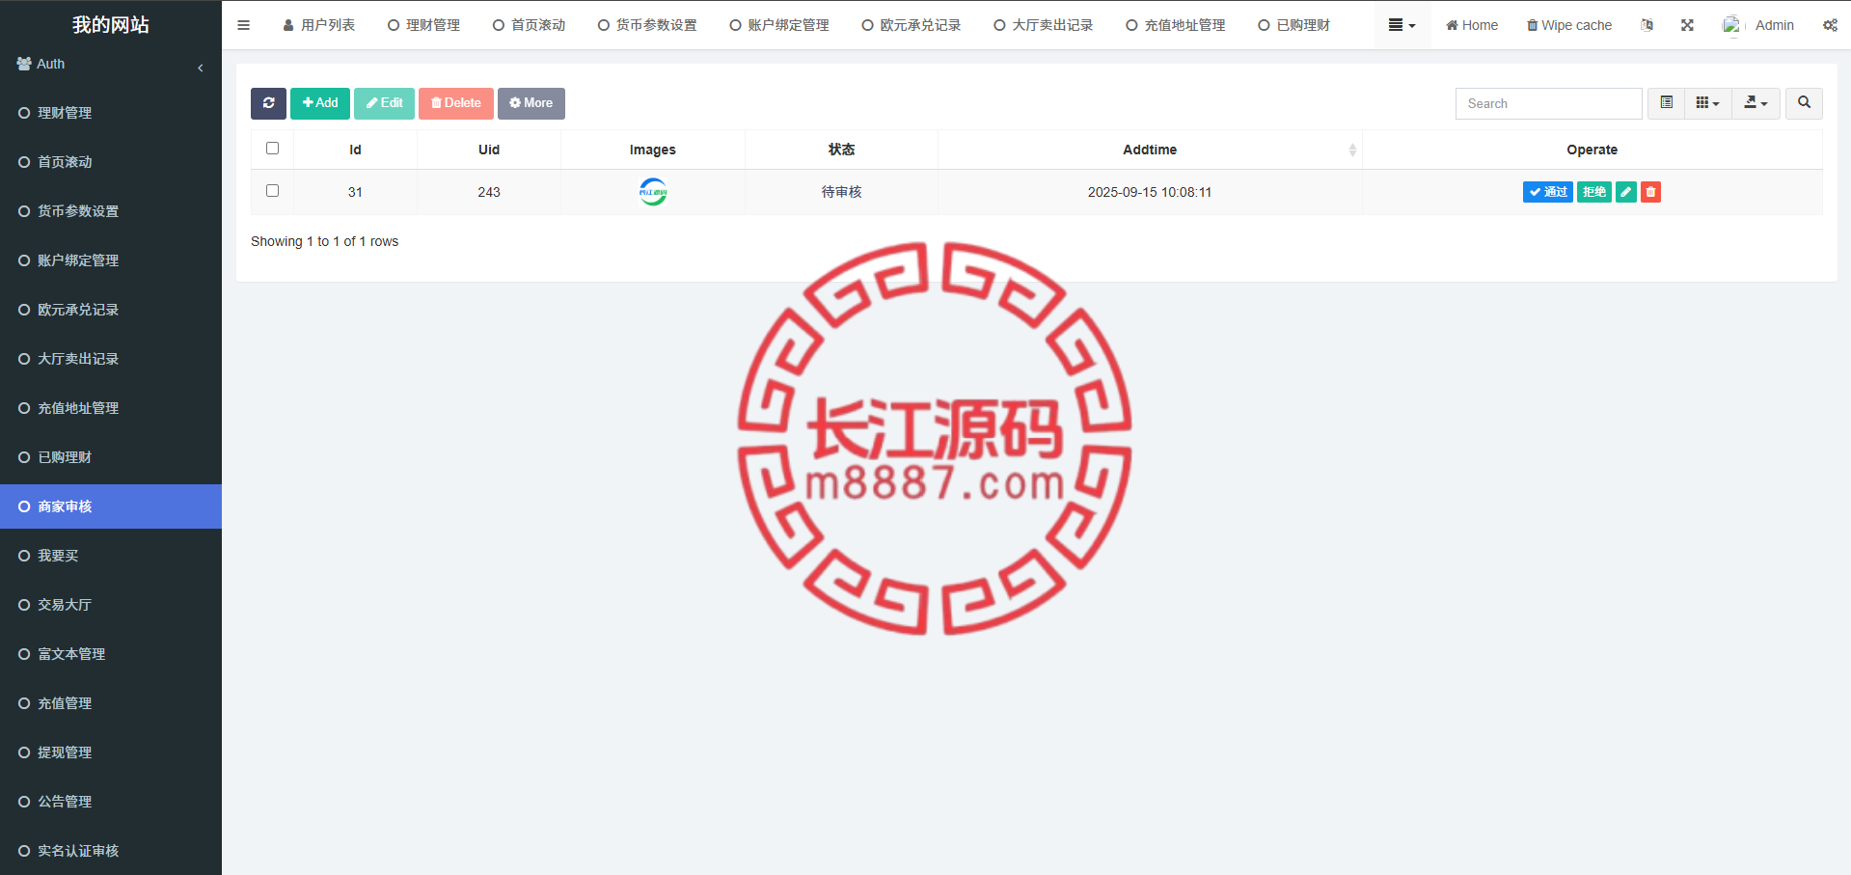1851x875 pixels.
Task: Click the 待审核 status cell
Action: pos(841,192)
